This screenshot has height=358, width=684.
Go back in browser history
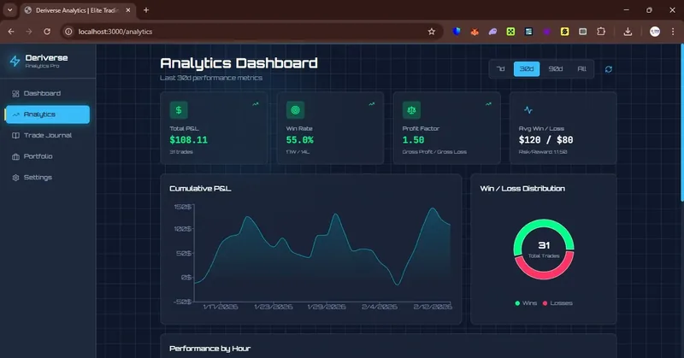click(x=11, y=32)
